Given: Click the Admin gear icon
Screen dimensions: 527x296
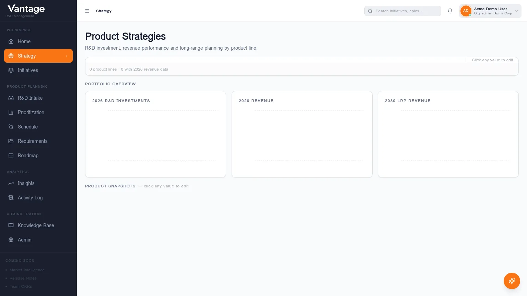Looking at the screenshot, I should coord(11,240).
